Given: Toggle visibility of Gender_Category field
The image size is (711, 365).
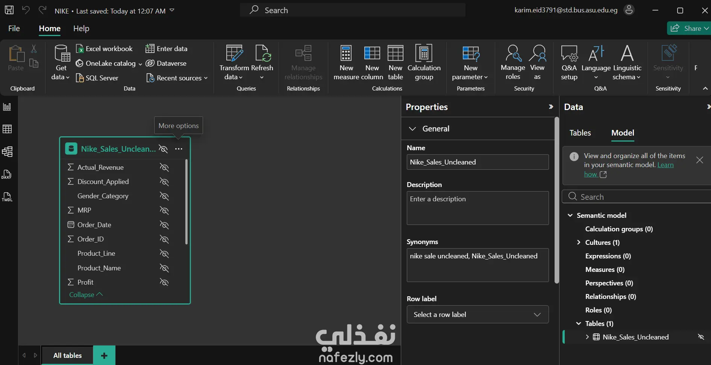Looking at the screenshot, I should pyautogui.click(x=164, y=196).
